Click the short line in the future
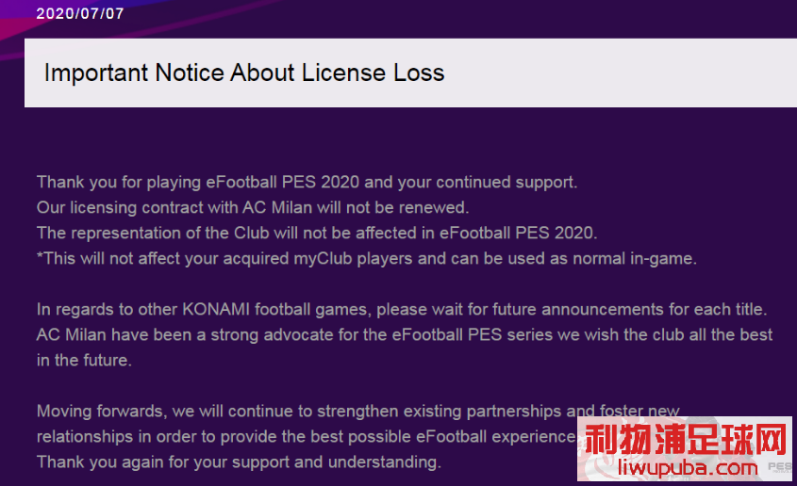Viewport: 797px width, 486px height. tap(84, 360)
